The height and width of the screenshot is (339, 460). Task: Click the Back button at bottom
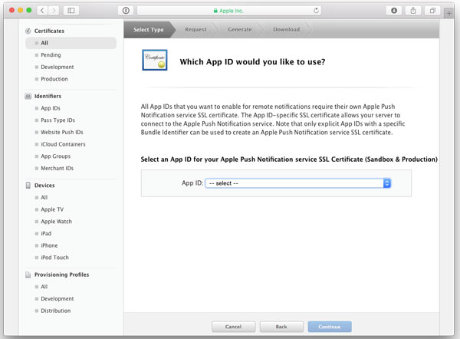point(281,327)
